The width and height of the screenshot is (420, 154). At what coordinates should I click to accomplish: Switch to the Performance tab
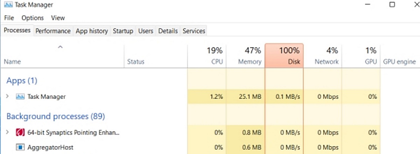tap(53, 31)
